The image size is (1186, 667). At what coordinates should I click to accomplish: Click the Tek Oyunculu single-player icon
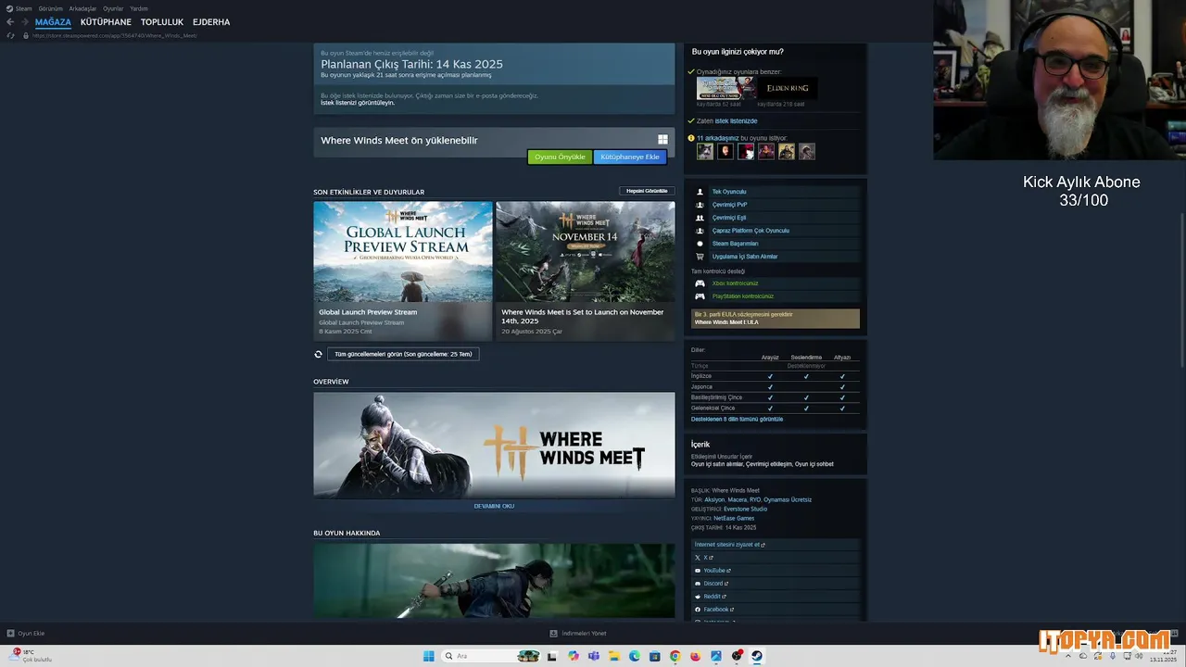tap(700, 192)
